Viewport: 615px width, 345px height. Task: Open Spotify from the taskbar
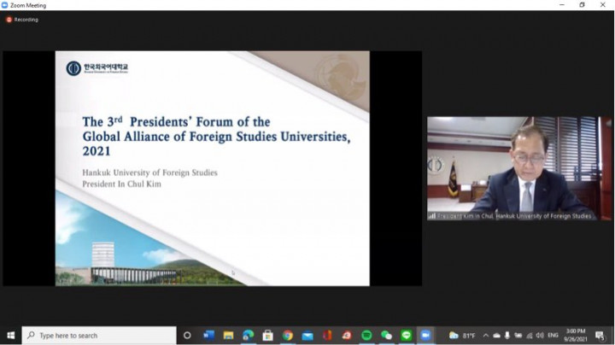tap(366, 336)
